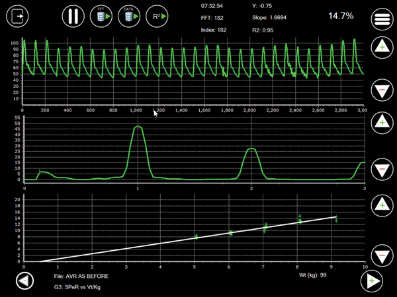Increase scale of the top waveform graph
This screenshot has width=397, height=297.
tap(382, 48)
